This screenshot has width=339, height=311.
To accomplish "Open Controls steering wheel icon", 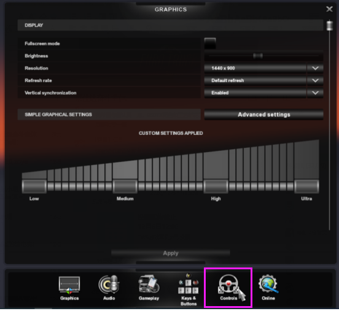I will (x=228, y=285).
